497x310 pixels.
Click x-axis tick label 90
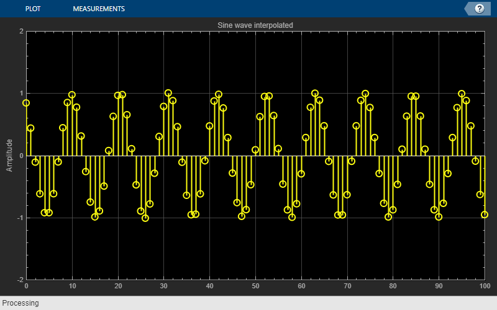(x=439, y=286)
